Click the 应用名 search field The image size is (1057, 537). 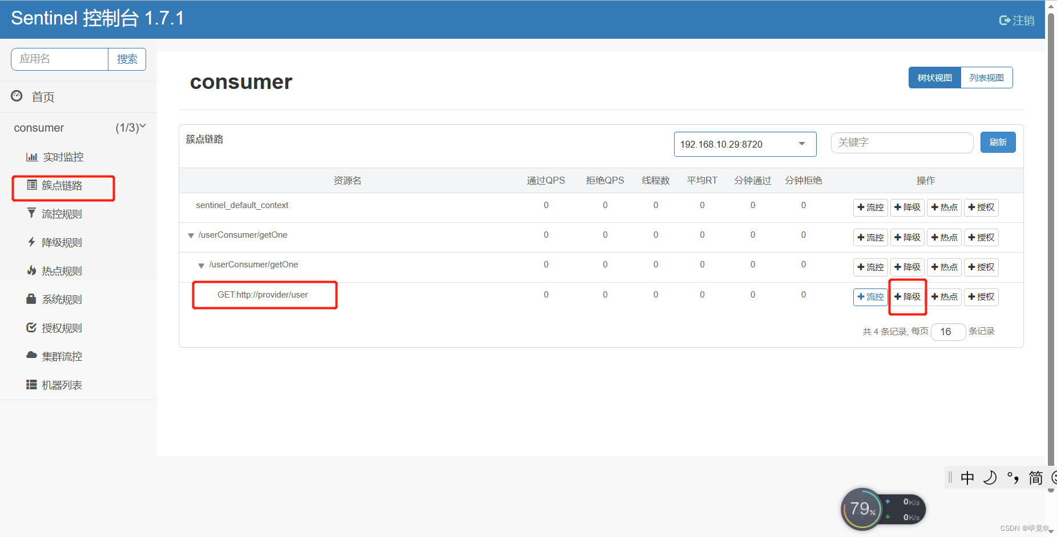59,59
